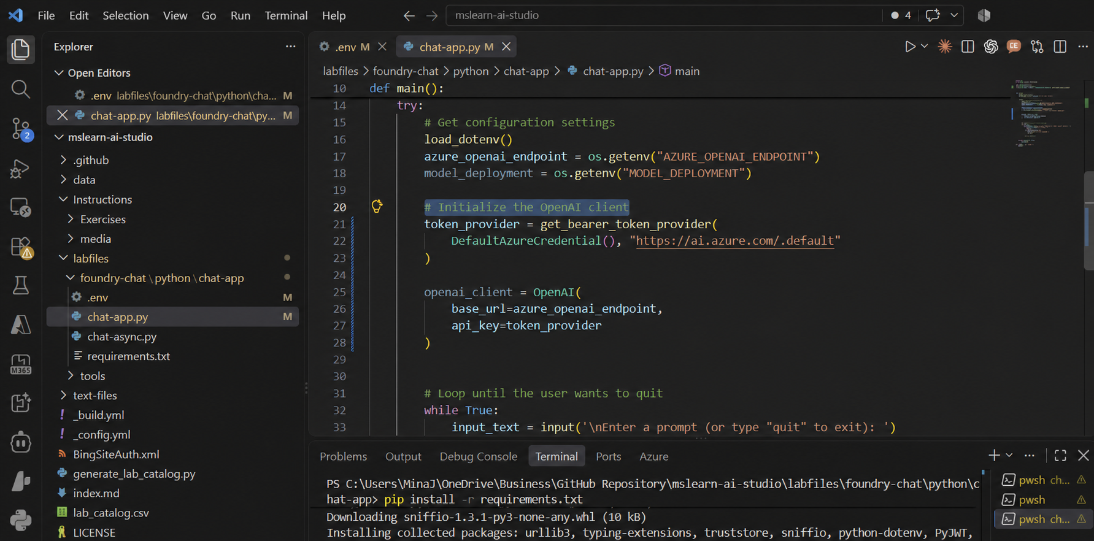Expand the data folder

coord(63,180)
